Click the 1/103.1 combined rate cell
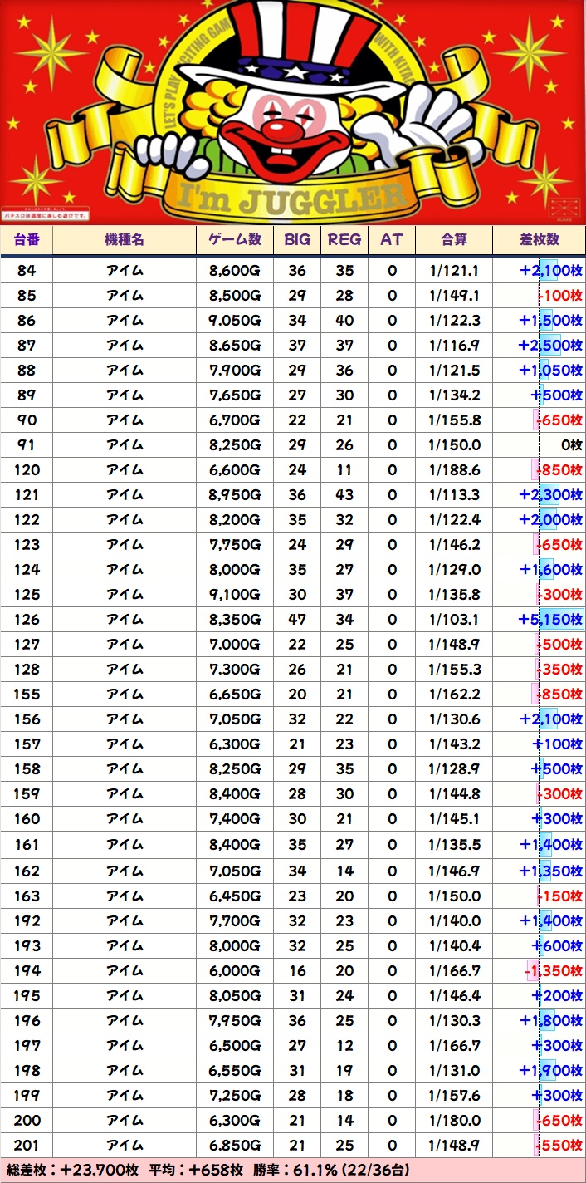This screenshot has width=586, height=1183. pos(454,620)
